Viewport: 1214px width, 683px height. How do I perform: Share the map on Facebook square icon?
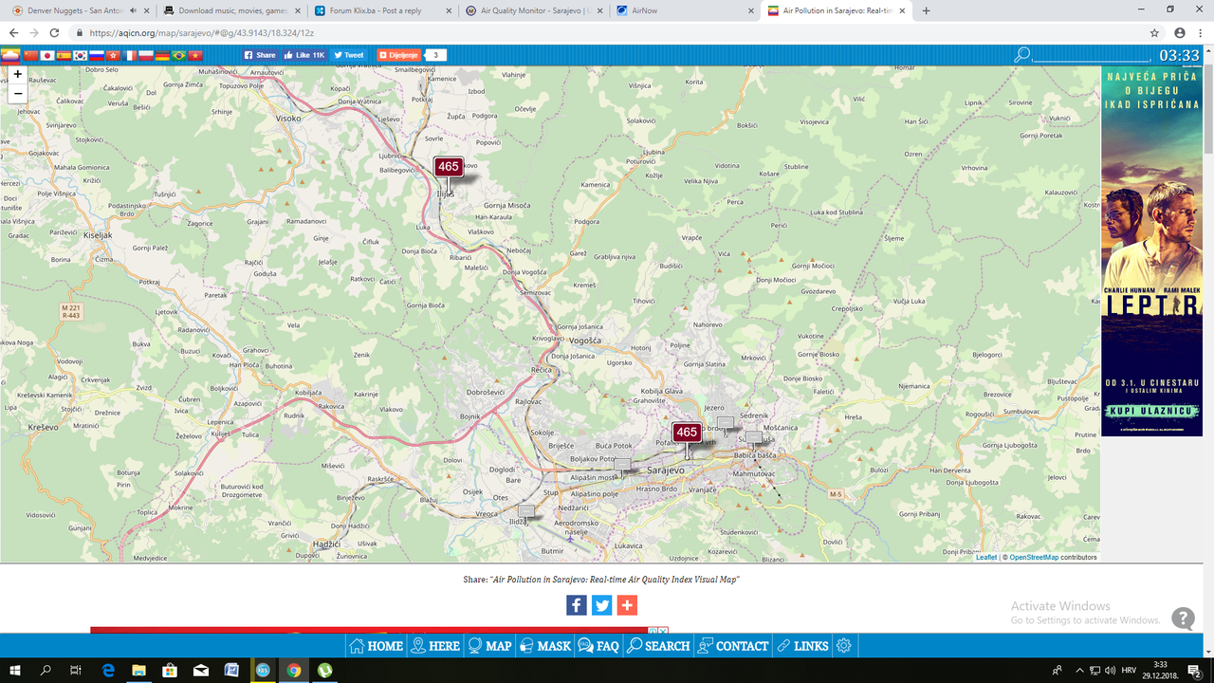coord(577,605)
